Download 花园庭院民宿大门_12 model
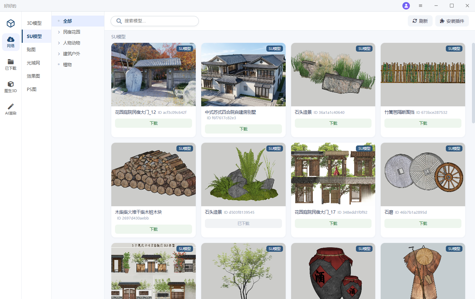The image size is (475, 299). coord(153,123)
